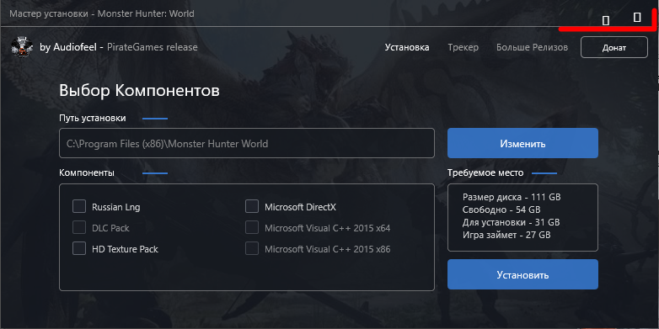Toggle Microsoft Visual C++ 2015 x64 checkbox
The image size is (659, 329).
coord(252,228)
